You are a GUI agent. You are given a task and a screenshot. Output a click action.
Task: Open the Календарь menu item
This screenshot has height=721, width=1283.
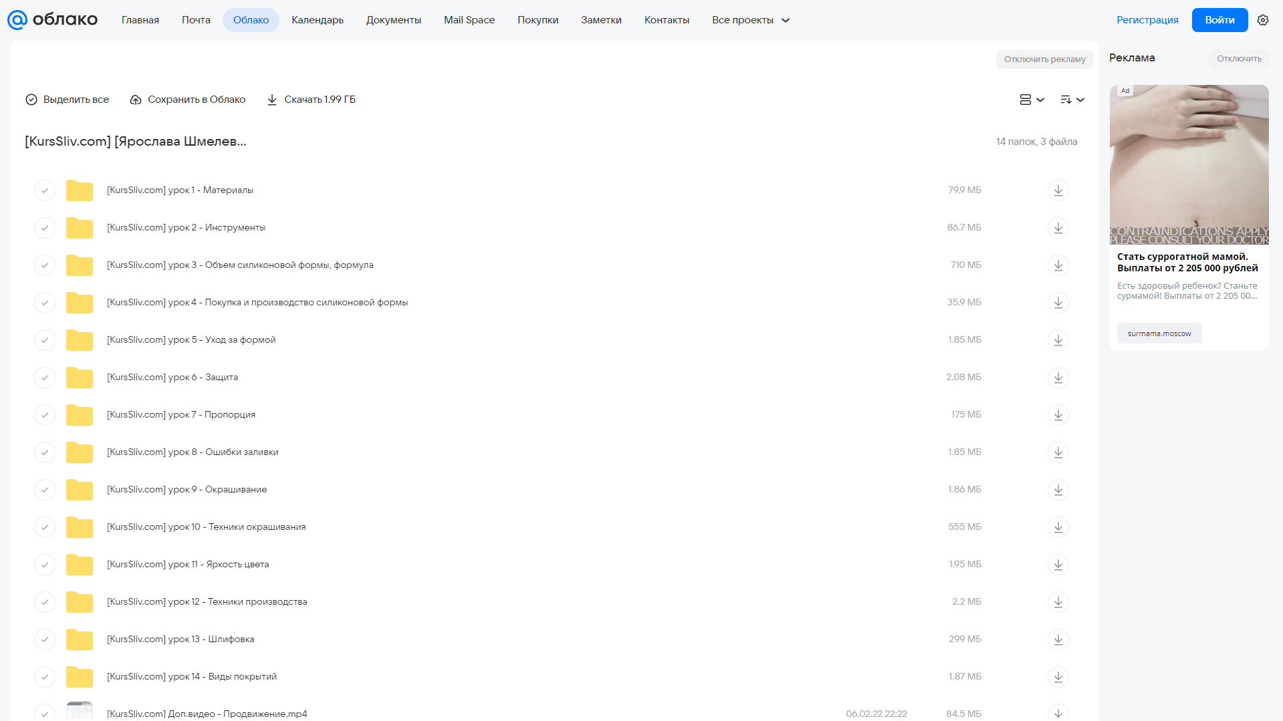click(x=318, y=20)
